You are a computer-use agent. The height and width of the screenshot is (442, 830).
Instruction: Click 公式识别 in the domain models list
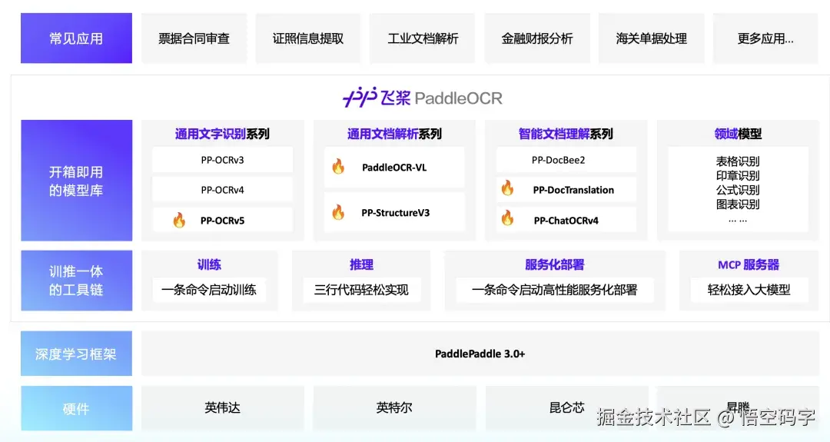pos(738,190)
